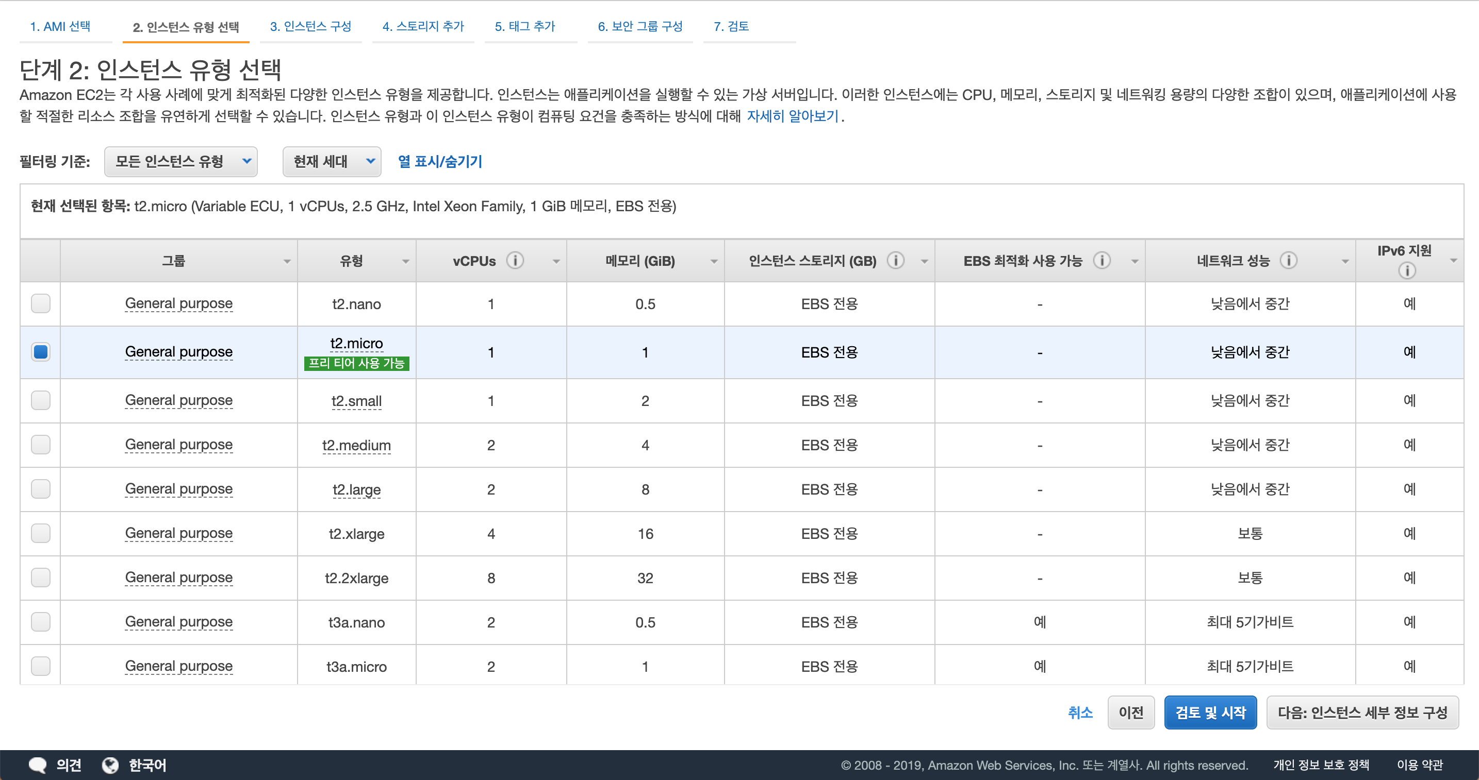Switch to 6. 보안 그룹 구성 tab

(639, 26)
